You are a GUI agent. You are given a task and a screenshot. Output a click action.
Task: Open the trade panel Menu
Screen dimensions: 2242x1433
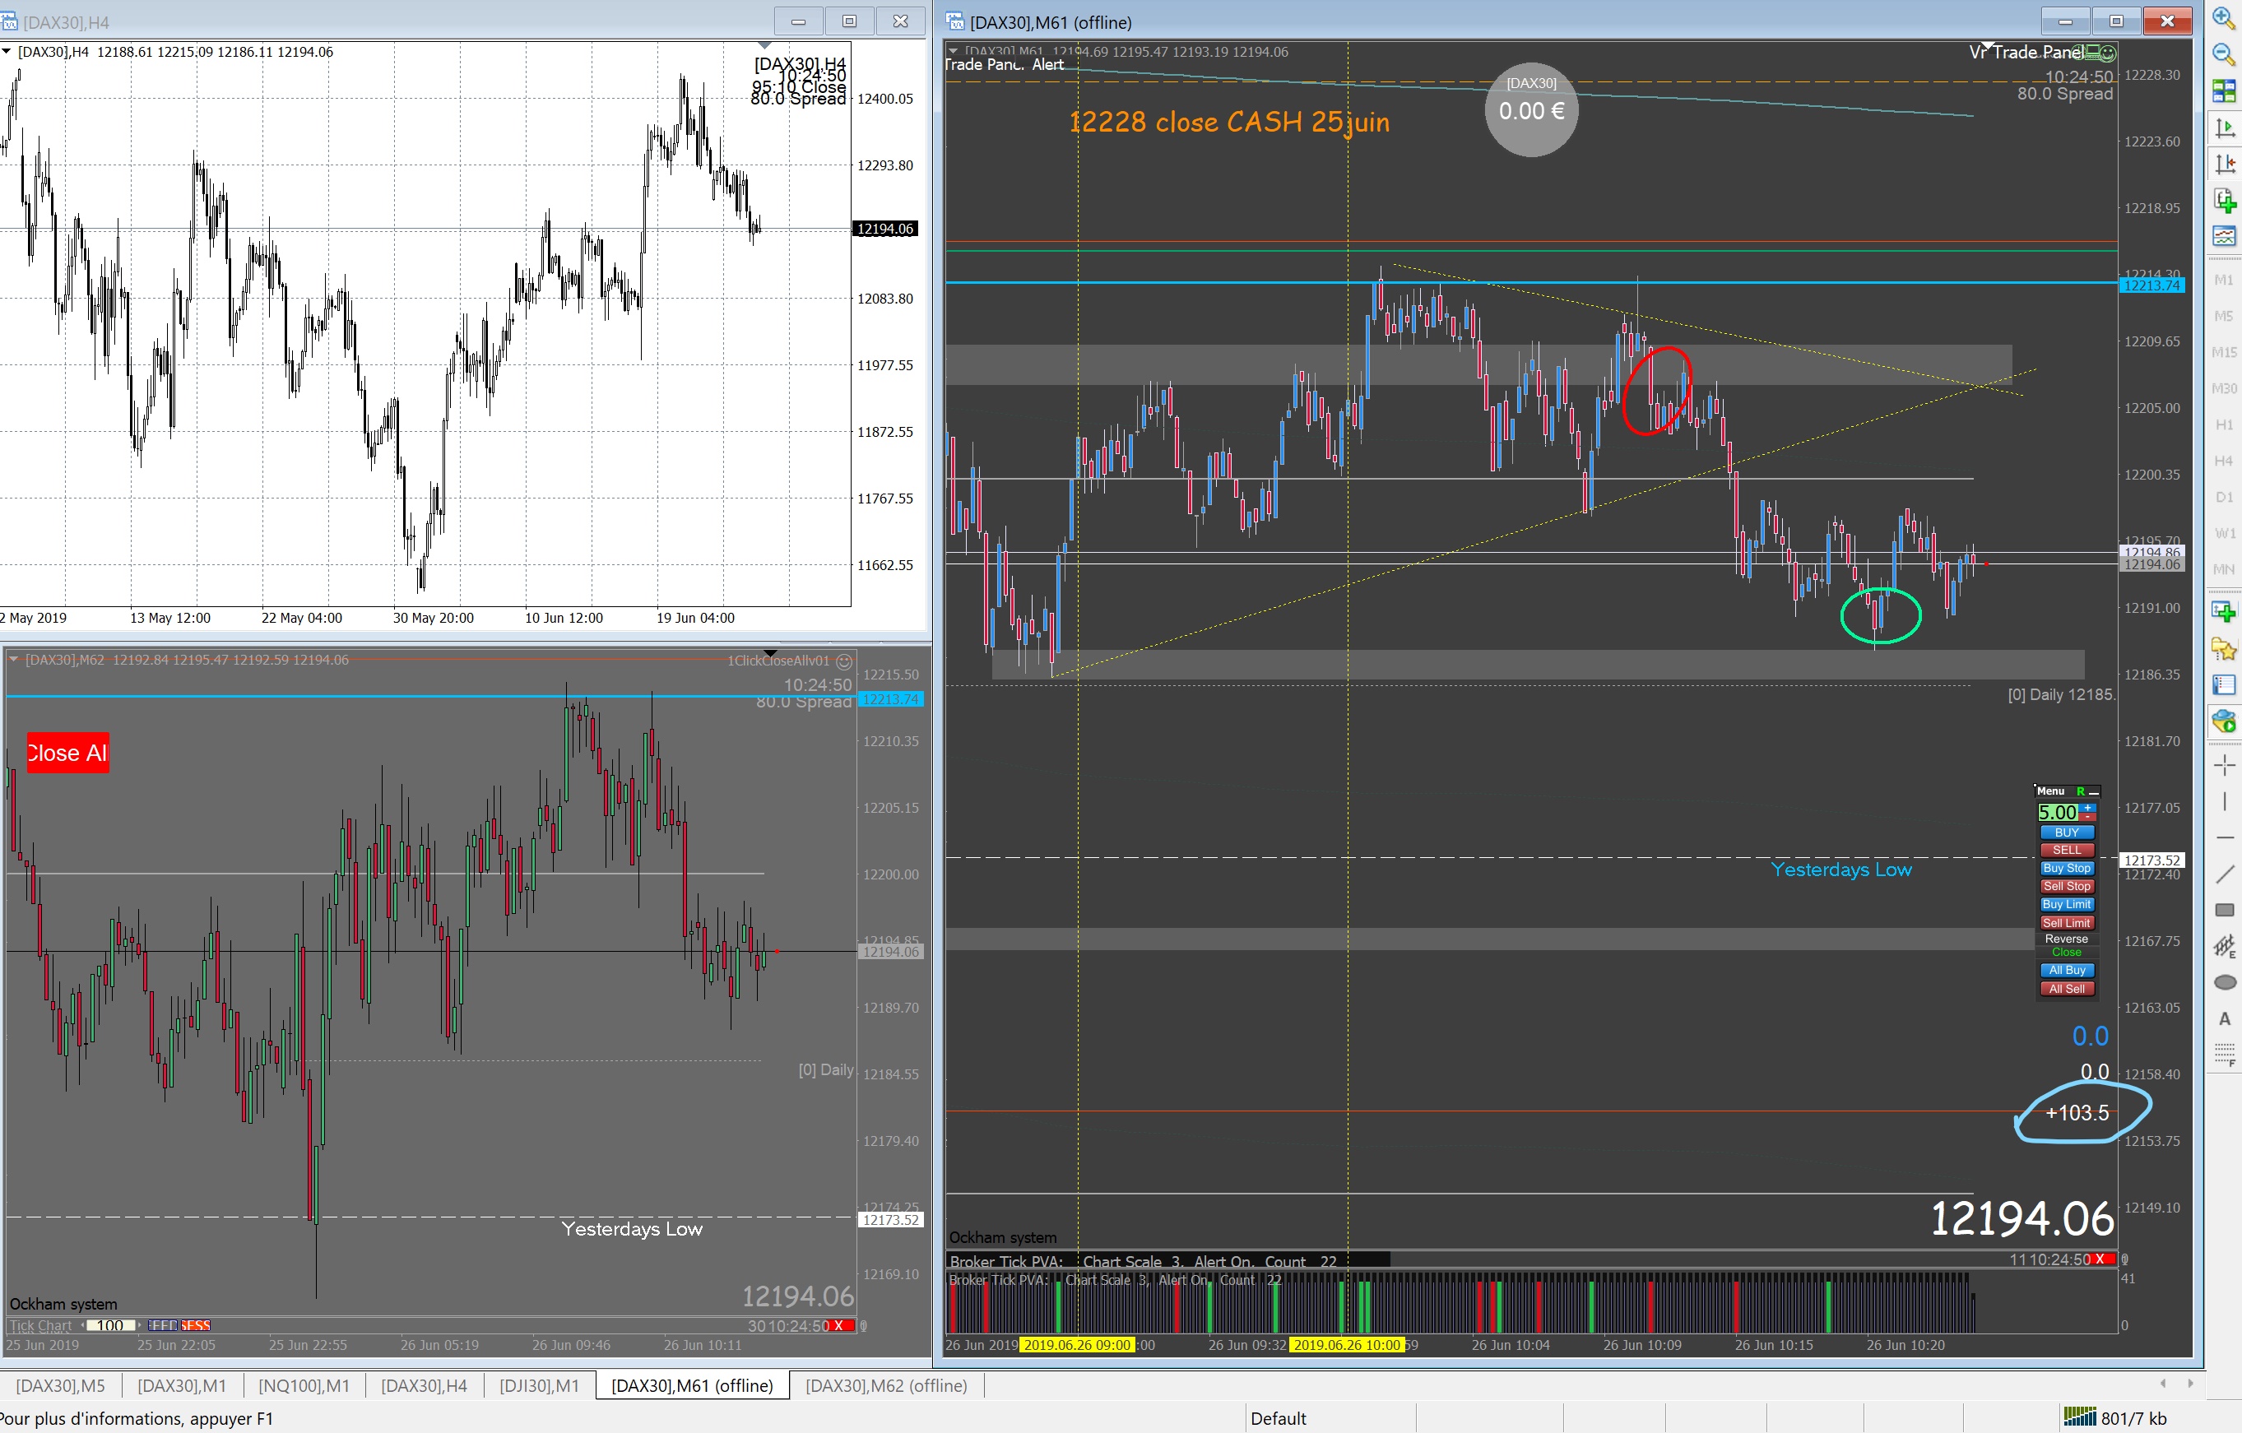tap(2051, 791)
